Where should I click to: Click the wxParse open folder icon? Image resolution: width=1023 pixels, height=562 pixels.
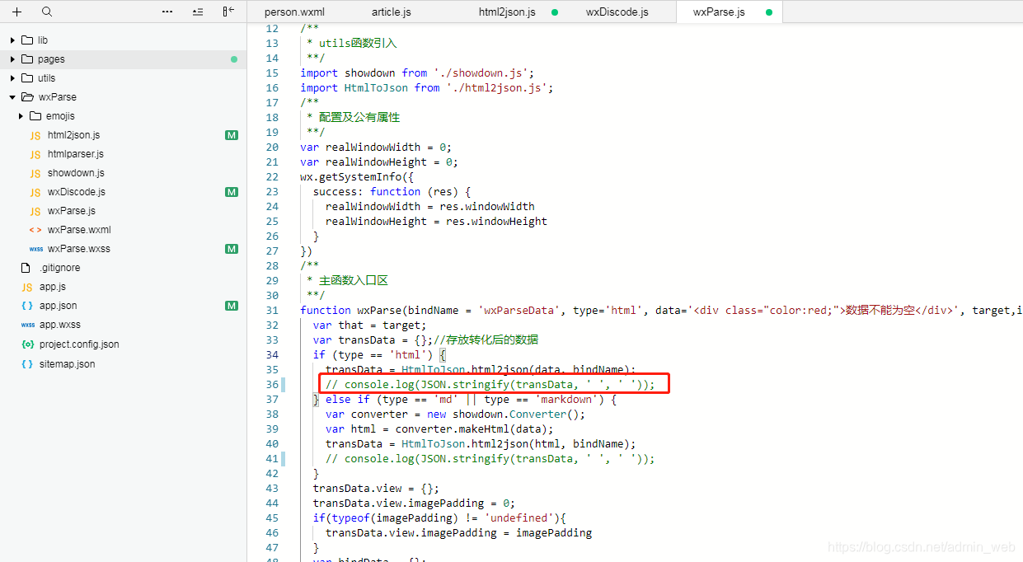click(27, 96)
